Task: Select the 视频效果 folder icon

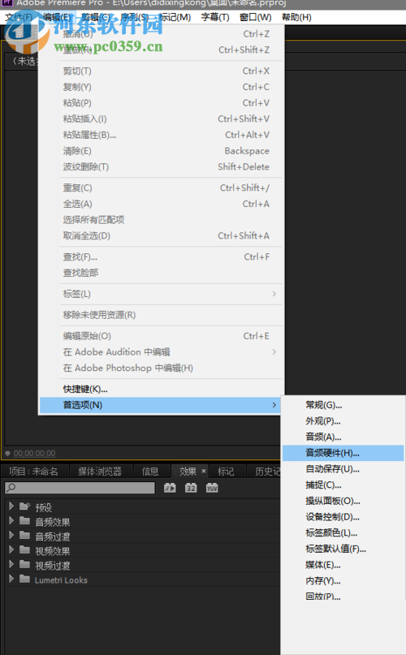Action: (x=24, y=549)
